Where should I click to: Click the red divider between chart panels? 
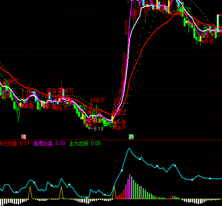click(x=111, y=140)
